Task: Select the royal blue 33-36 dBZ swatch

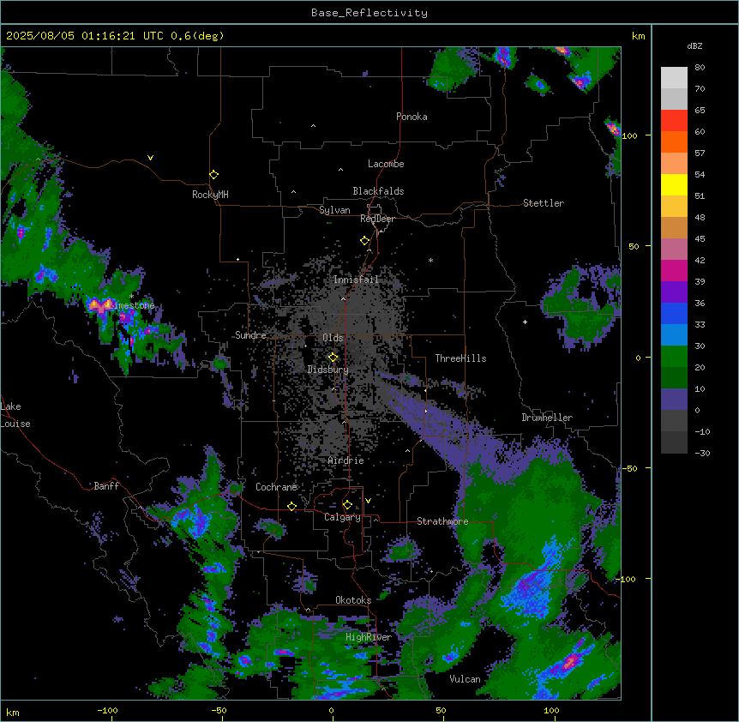Action: click(674, 313)
